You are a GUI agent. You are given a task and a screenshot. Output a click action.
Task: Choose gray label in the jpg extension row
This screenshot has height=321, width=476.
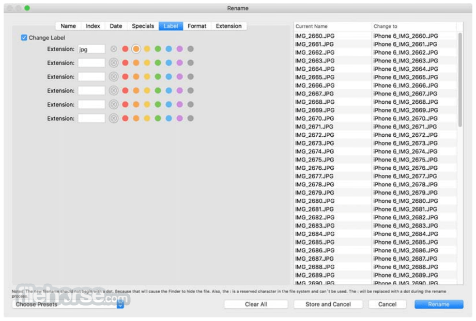(191, 49)
